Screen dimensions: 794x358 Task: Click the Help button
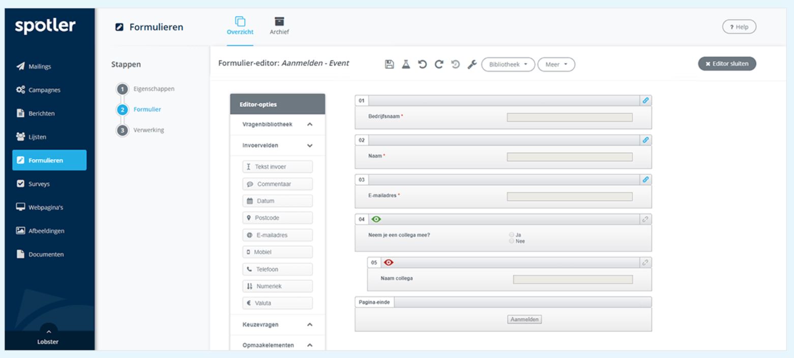(739, 27)
